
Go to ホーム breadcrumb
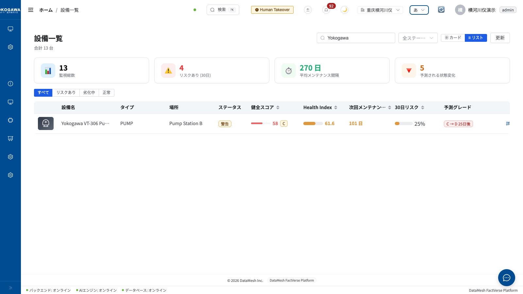click(46, 10)
